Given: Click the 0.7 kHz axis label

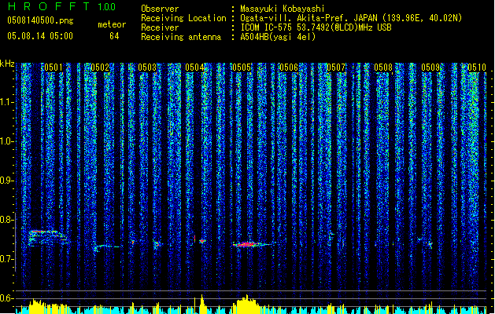Looking at the screenshot, I should coord(7,259).
